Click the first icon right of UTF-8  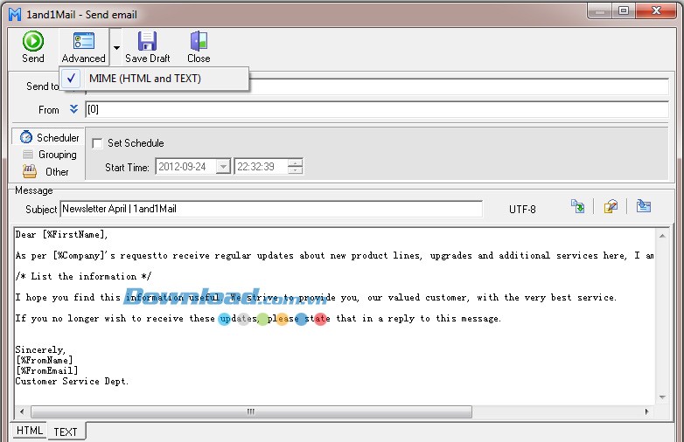coord(577,206)
